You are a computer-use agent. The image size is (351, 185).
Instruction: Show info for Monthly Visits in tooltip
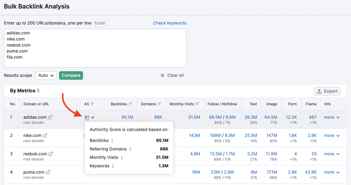[x=122, y=158]
